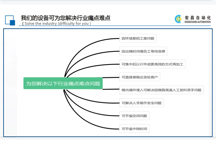Select the heading 我们的设备可为您解决行业痛点难点

pyautogui.click(x=66, y=18)
